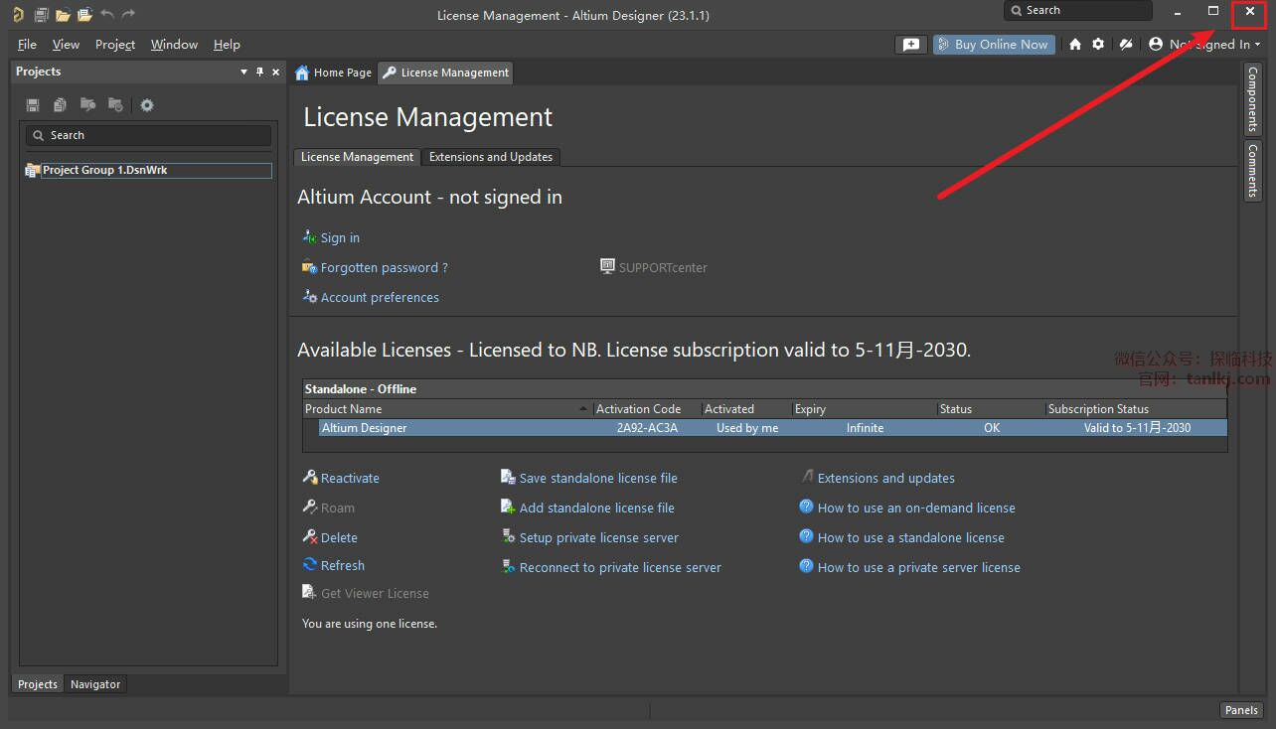1276x729 pixels.
Task: Open the Components side panel tab
Action: tap(1253, 99)
